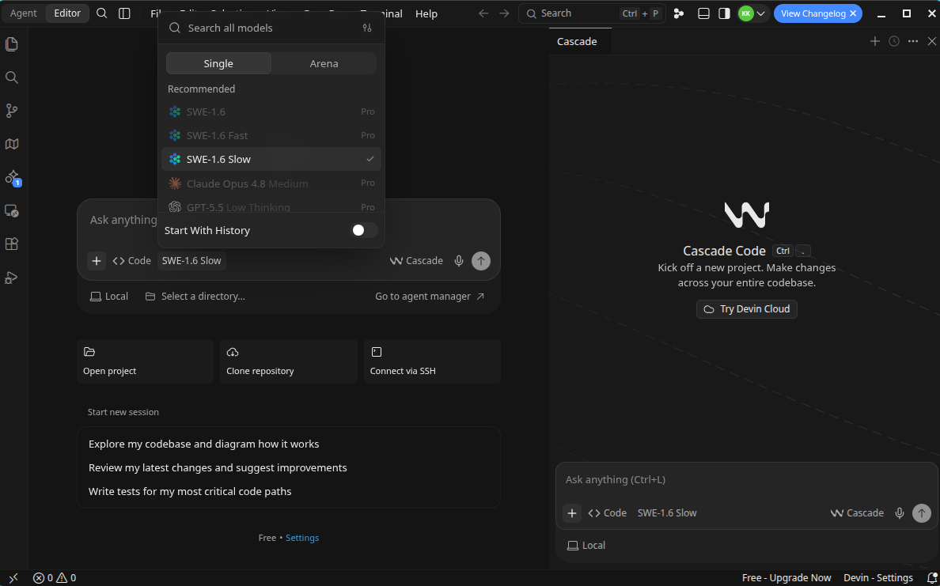940x586 pixels.
Task: Open the Source Control branch icon
Action: pos(11,110)
